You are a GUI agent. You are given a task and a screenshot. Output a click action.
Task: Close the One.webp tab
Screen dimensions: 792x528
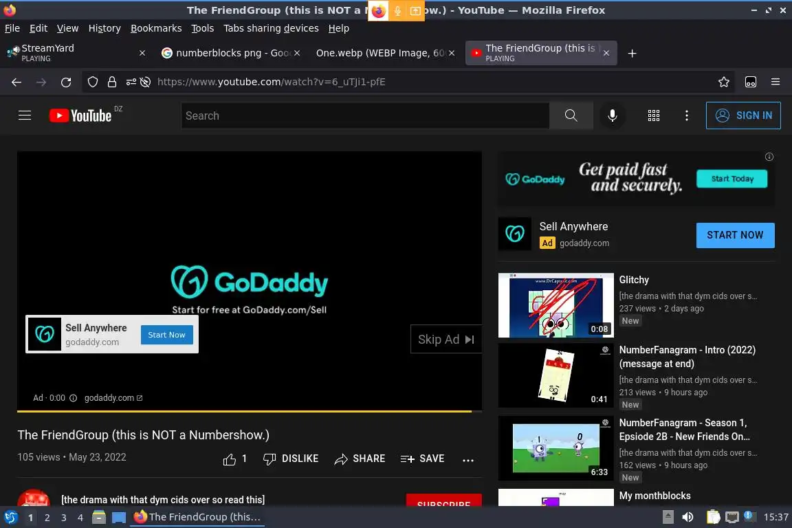pyautogui.click(x=452, y=53)
